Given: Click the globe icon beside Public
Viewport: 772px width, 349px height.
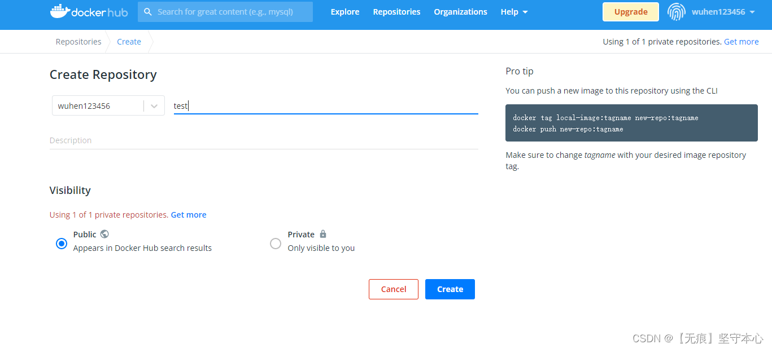Looking at the screenshot, I should (x=104, y=234).
